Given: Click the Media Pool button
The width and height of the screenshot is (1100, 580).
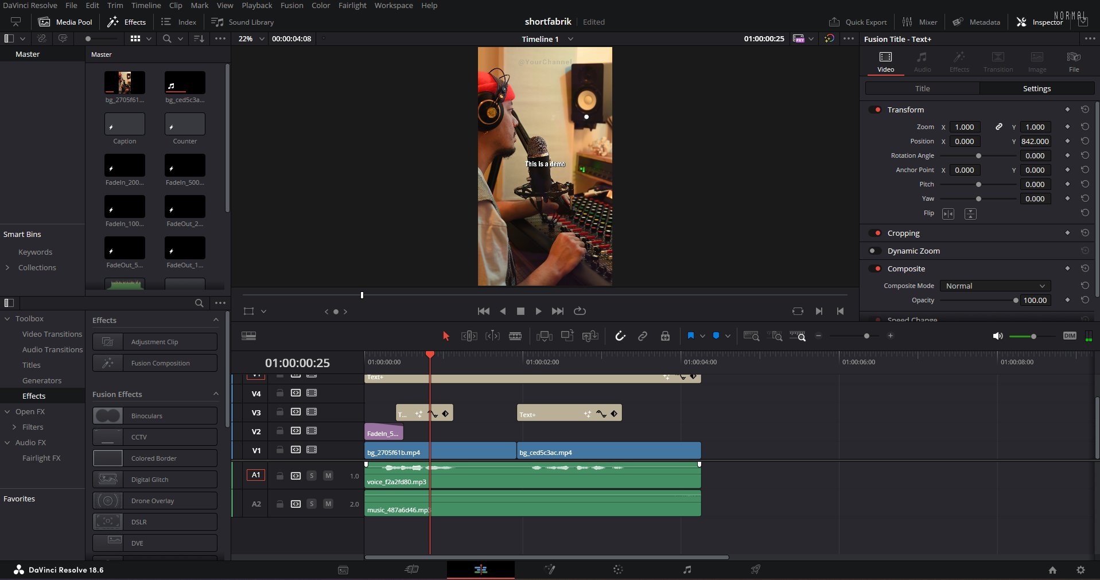Looking at the screenshot, I should 65,22.
